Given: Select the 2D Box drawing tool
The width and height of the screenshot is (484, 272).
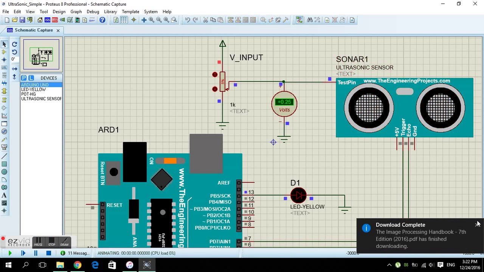Looking at the screenshot, I should pos(5,164).
